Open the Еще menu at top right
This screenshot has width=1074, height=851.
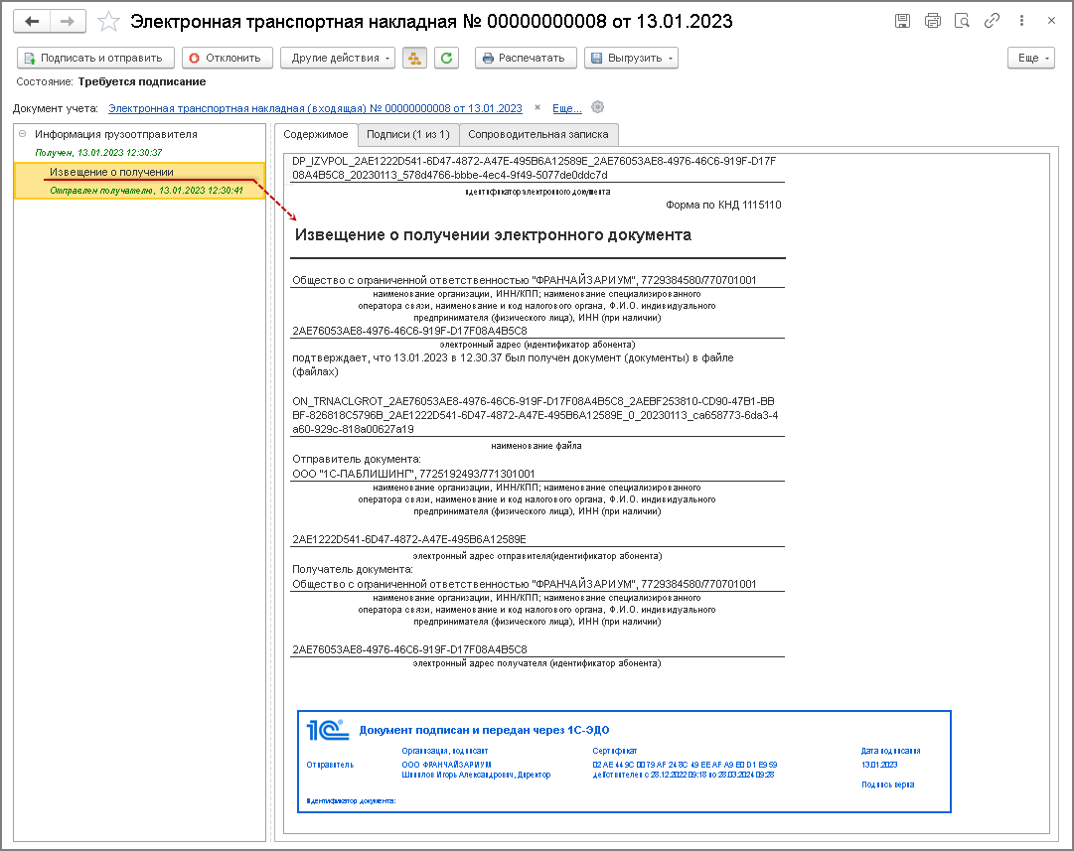pyautogui.click(x=1031, y=59)
